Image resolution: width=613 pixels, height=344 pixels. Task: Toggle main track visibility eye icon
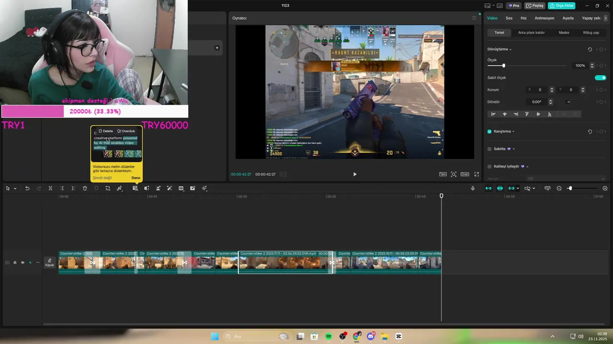pos(23,262)
